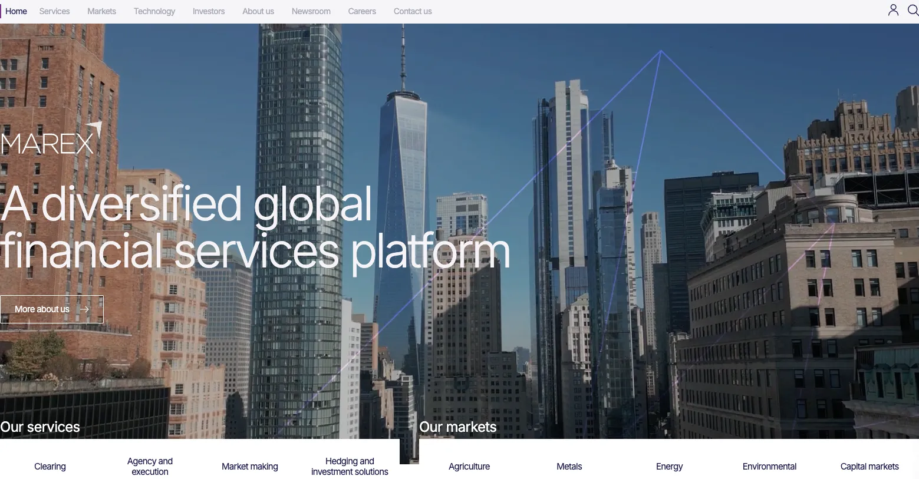
Task: Select the Clearing service
Action: pyautogui.click(x=50, y=467)
